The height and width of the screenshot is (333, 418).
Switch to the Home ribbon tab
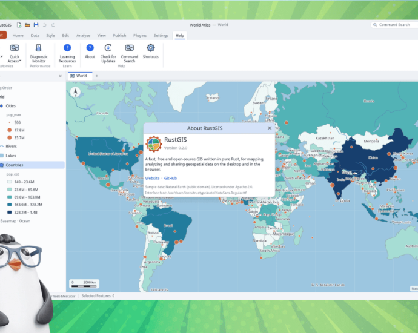point(18,36)
